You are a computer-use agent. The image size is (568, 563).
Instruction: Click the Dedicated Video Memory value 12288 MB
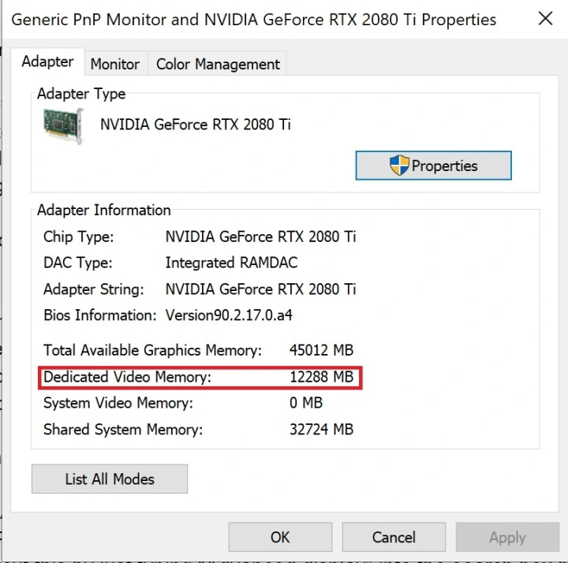tap(321, 377)
